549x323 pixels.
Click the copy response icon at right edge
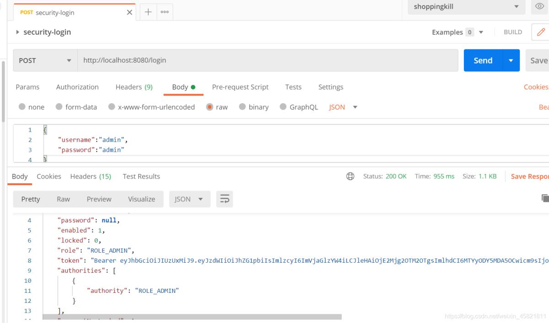point(545,198)
